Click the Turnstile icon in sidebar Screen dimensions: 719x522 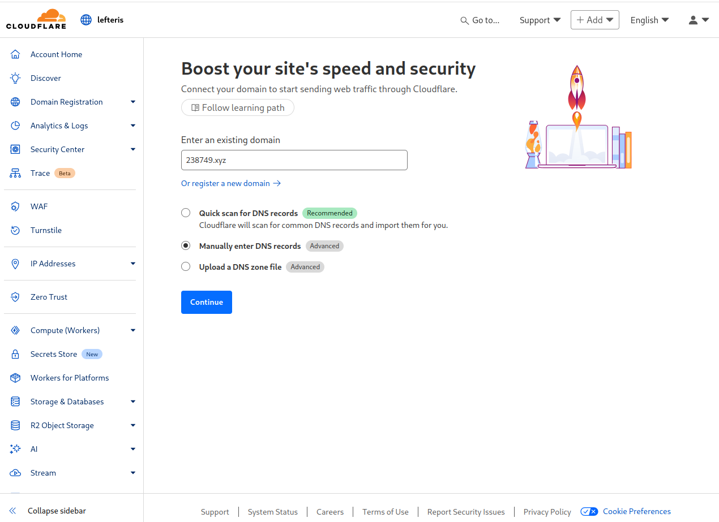[15, 230]
